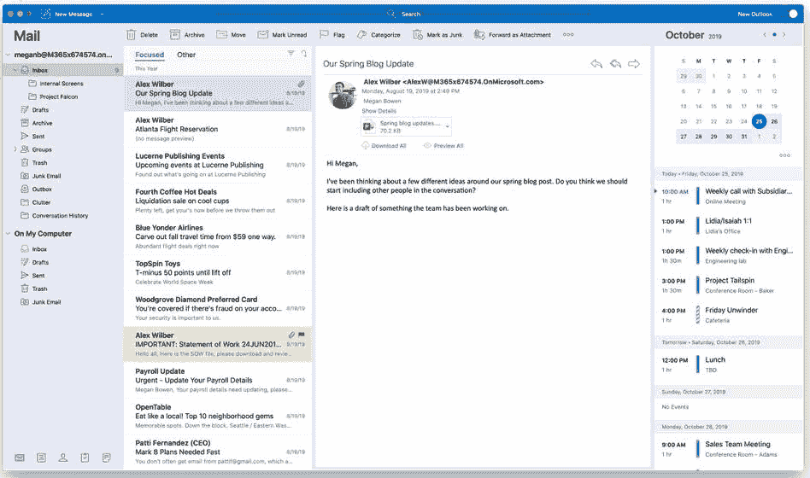Open Notes view from bottom navigation

(107, 458)
